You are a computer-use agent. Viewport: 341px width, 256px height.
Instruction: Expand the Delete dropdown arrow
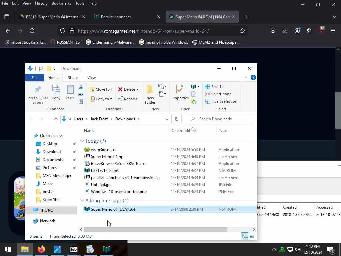click(x=137, y=89)
